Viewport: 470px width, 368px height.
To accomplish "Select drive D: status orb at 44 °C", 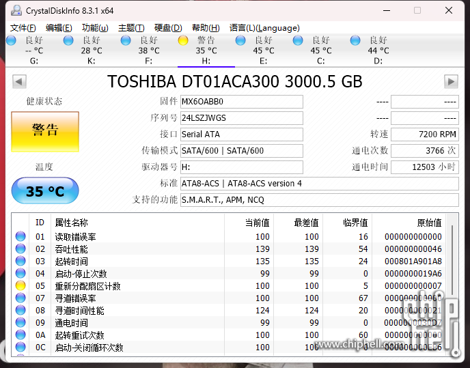I will (355, 40).
